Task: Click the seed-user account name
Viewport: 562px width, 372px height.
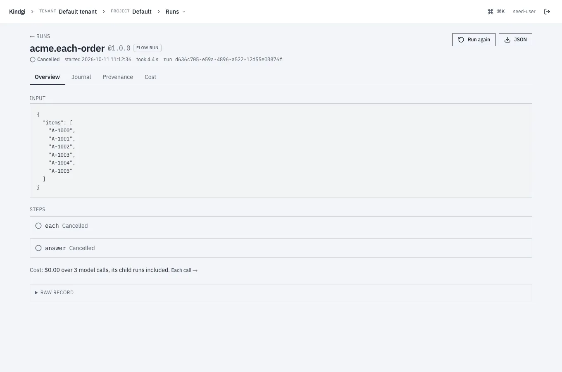Action: tap(524, 12)
